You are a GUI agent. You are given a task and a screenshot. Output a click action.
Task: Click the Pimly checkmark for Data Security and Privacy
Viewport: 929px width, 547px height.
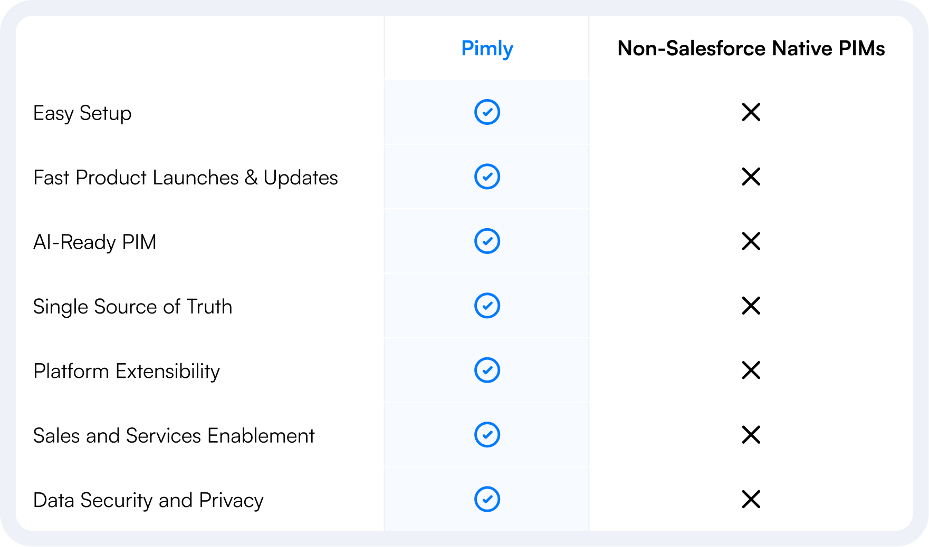click(x=487, y=499)
